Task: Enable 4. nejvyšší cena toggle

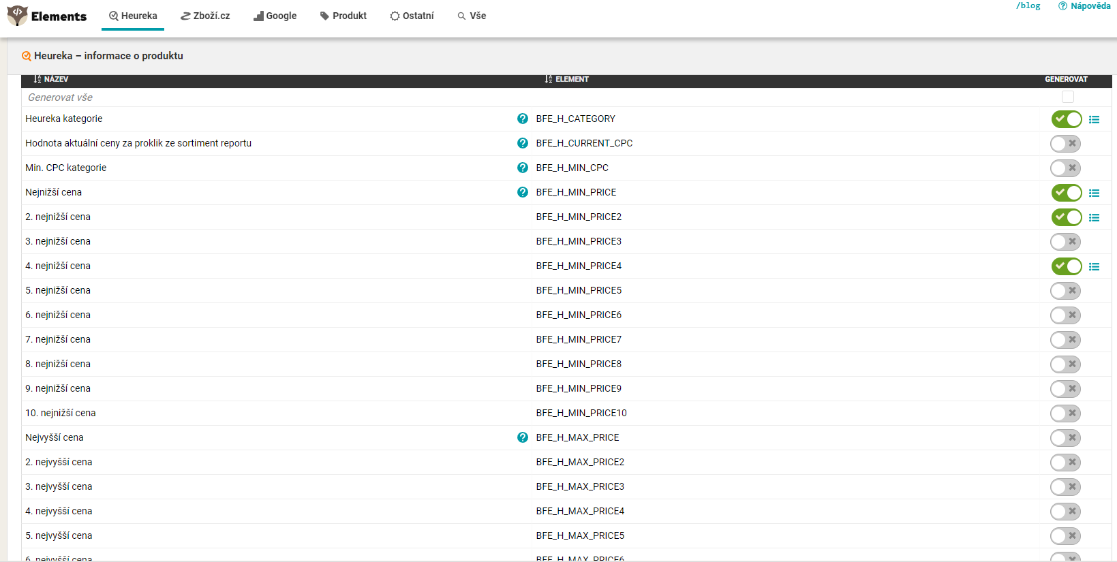Action: 1065,512
